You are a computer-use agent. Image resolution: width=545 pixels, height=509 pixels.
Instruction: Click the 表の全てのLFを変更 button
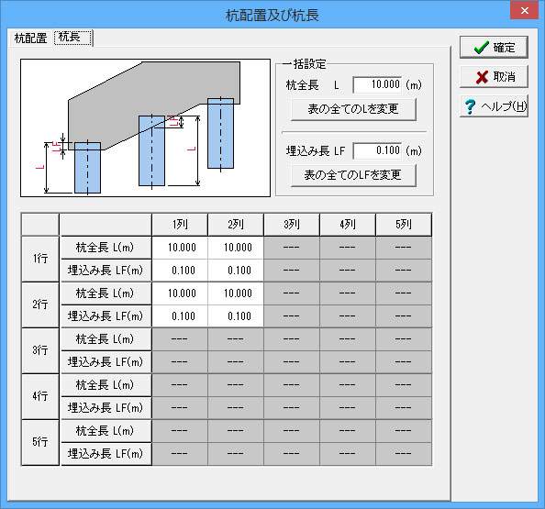[353, 175]
